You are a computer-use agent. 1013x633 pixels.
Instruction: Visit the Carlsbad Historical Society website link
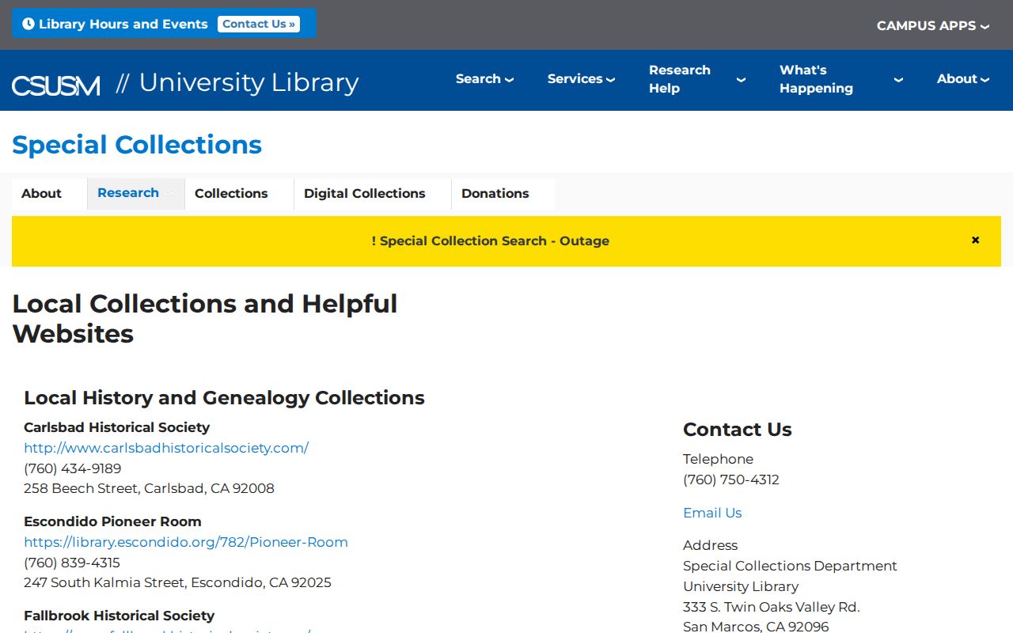tap(166, 448)
